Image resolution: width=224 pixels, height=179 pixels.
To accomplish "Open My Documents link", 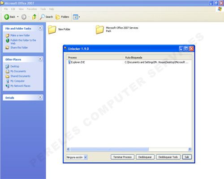I will (18, 71).
